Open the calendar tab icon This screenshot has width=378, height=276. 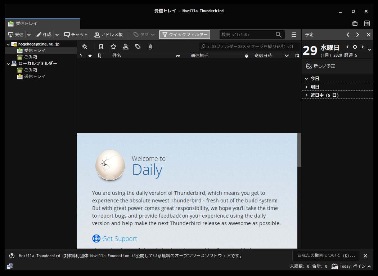click(x=355, y=23)
